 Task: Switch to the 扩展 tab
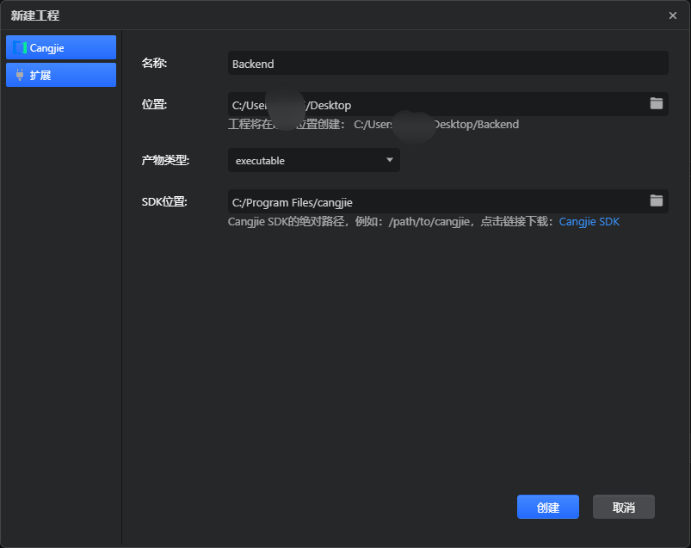coord(60,75)
